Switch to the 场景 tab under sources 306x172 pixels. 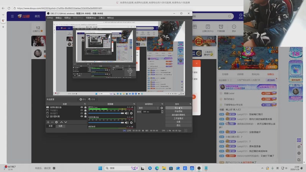pos(60,126)
